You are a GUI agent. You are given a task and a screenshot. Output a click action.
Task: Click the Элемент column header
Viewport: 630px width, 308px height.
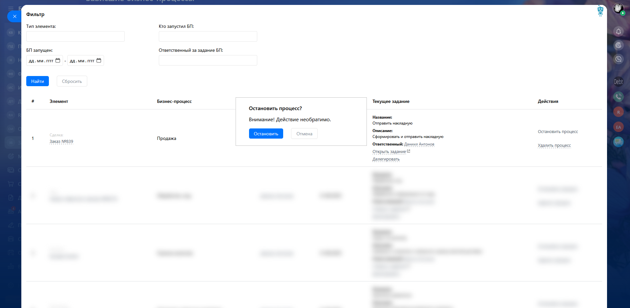(x=59, y=102)
